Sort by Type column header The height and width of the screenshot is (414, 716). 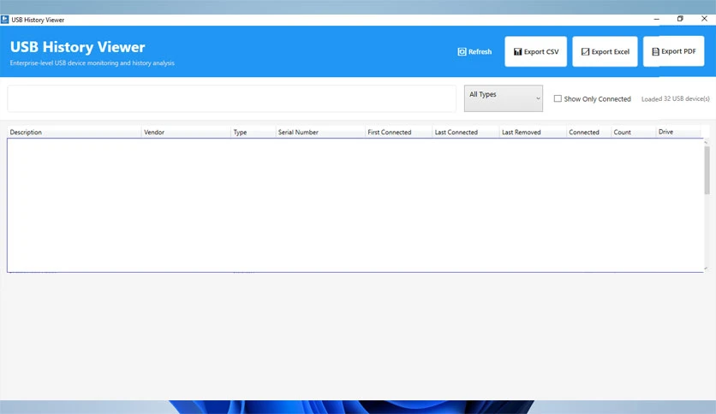coord(253,133)
